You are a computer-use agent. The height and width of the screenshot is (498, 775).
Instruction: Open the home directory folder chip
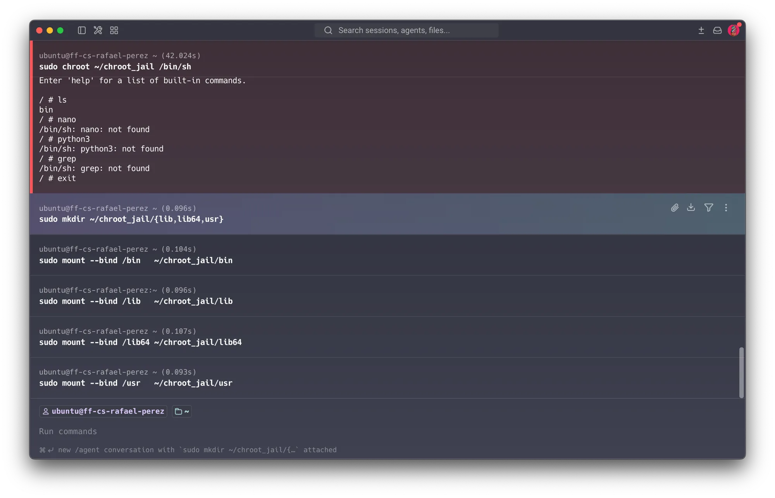click(182, 411)
